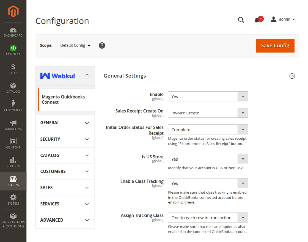The height and width of the screenshot is (242, 308).
Task: Check notifications via the bell icon
Action: (257, 20)
